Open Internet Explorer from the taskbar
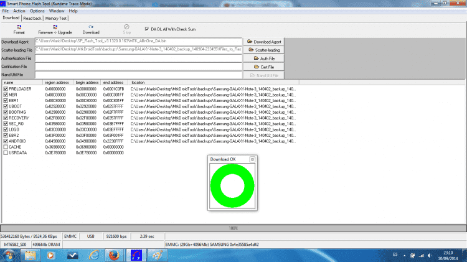The width and height of the screenshot is (467, 262). click(93, 255)
